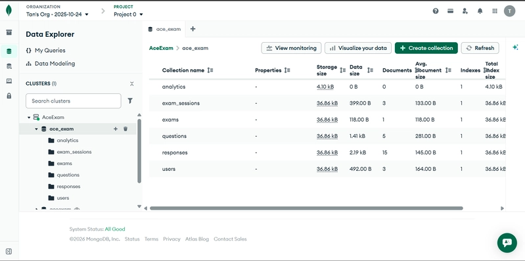Click the Create collection button
Viewport: 525px width, 261px height.
pyautogui.click(x=426, y=48)
